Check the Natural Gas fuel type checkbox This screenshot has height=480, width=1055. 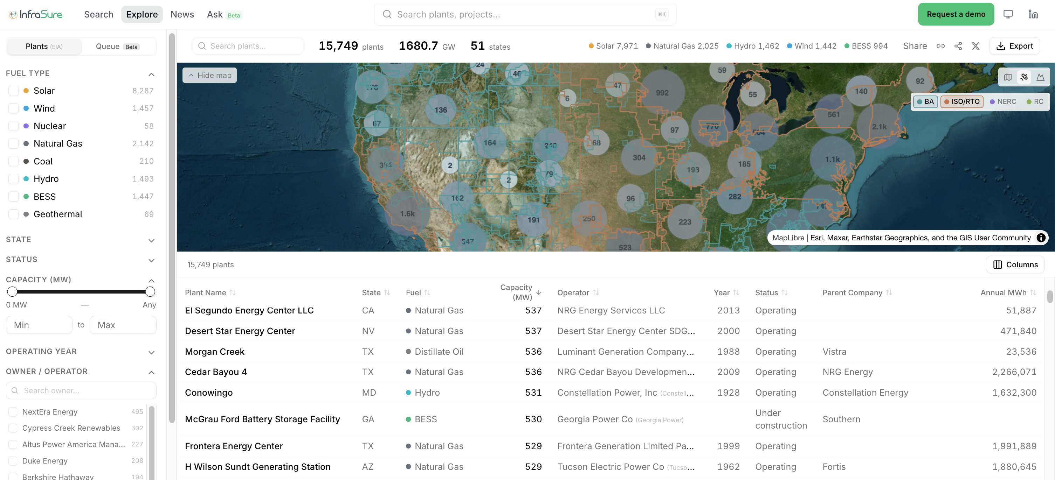14,144
